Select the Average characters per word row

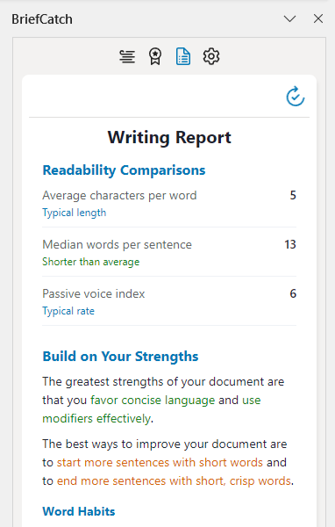(169, 203)
